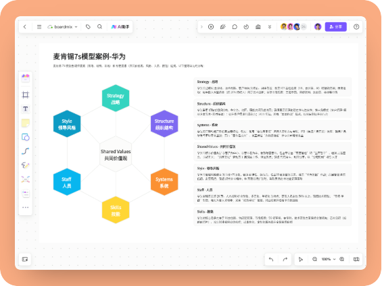The image size is (382, 286).
Task: Select the Frame tool
Action: 25,94
